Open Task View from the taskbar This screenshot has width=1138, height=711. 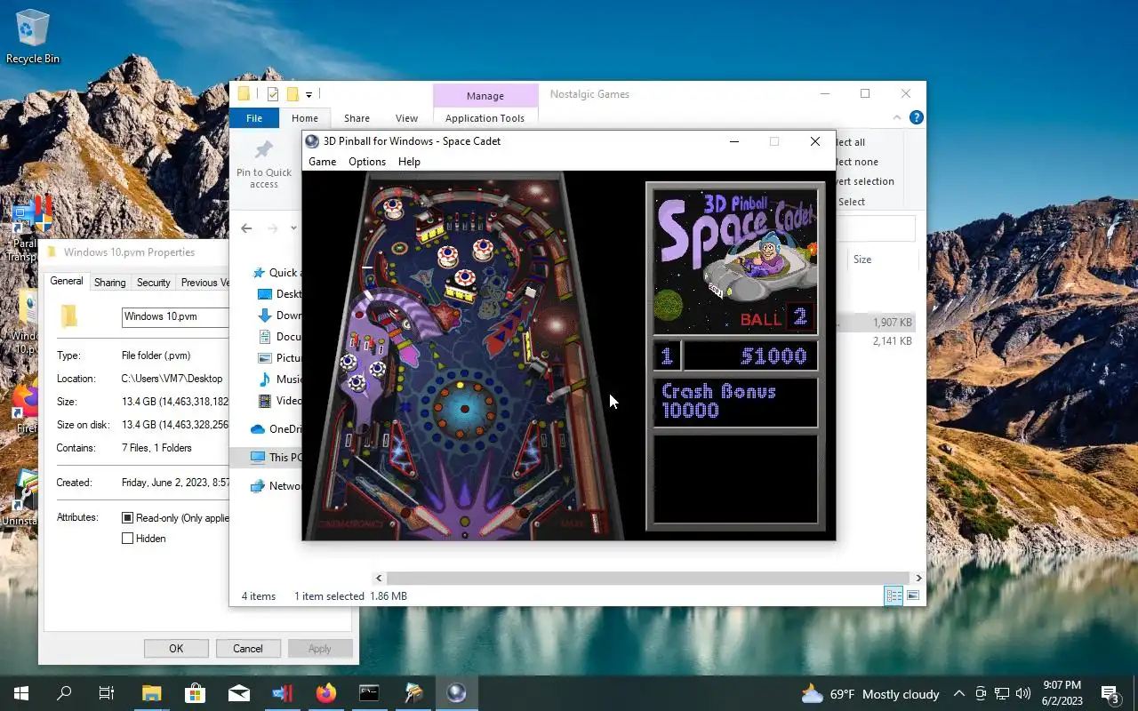[x=107, y=693]
